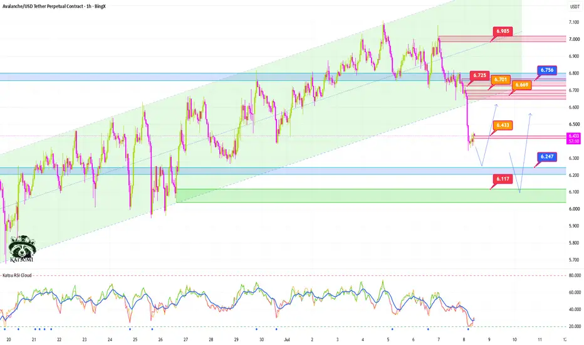
Task: Click the 6.200 price axis value
Action: tap(574, 175)
